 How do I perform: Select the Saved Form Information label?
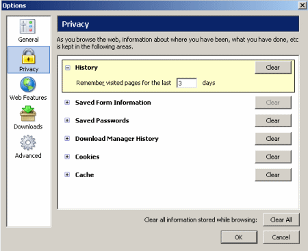click(x=113, y=103)
